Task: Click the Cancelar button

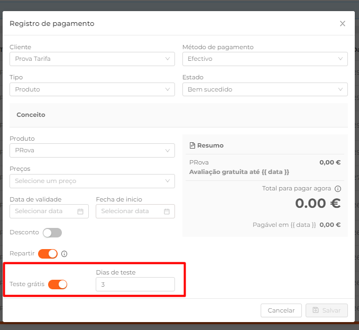Action: pos(281,310)
